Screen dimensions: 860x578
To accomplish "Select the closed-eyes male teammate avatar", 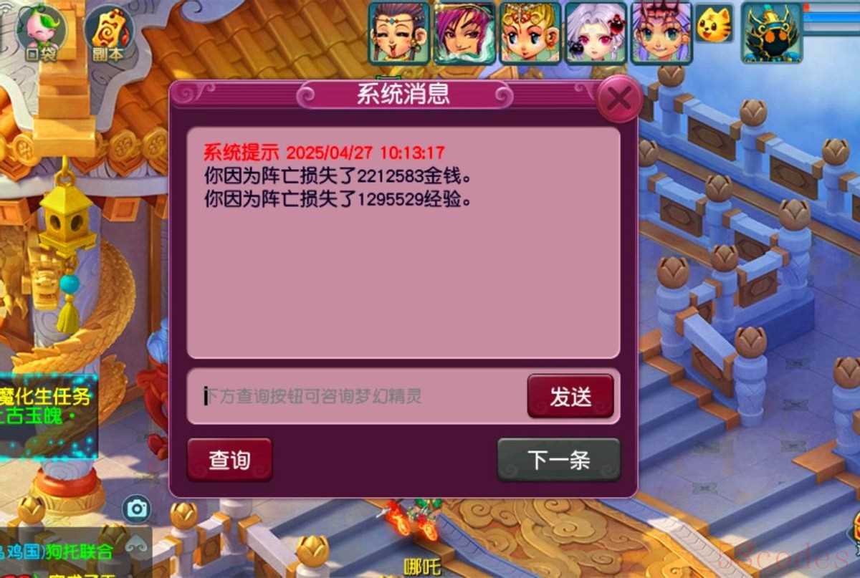I will click(x=399, y=32).
